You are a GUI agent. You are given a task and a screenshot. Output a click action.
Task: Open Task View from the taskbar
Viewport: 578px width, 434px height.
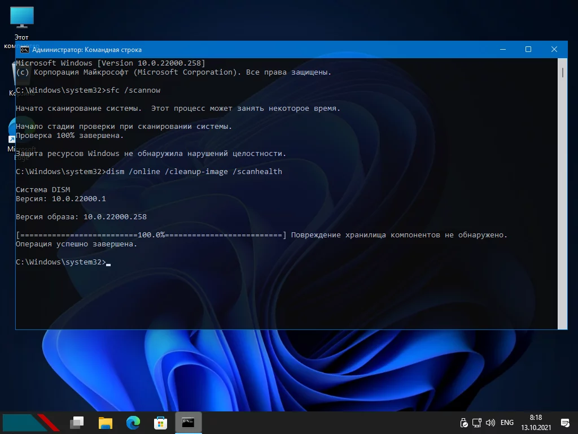77,423
